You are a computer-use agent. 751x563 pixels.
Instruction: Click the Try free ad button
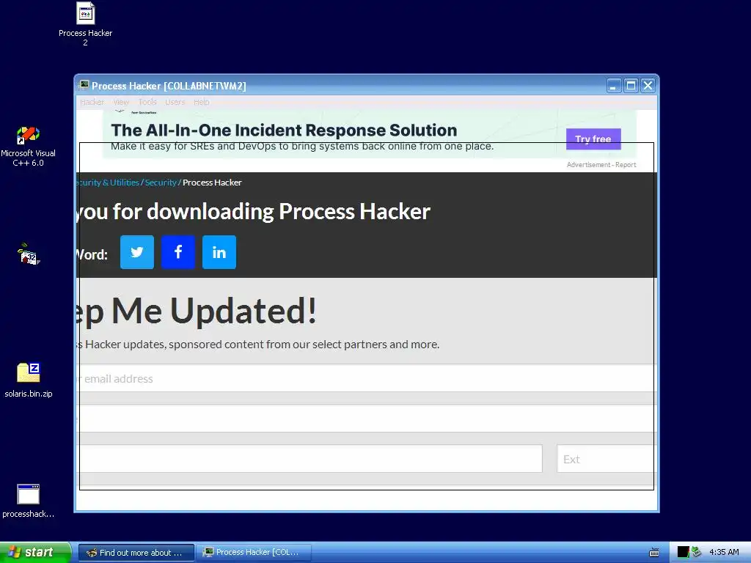click(593, 139)
